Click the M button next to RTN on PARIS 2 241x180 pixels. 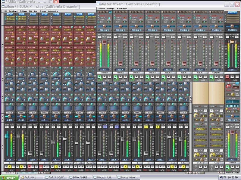(x=221, y=151)
